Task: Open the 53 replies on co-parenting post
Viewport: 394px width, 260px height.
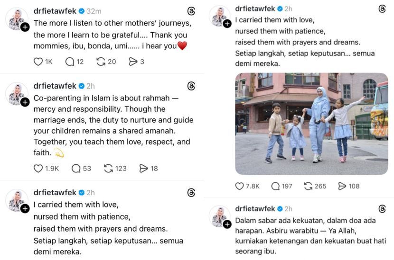Action: [x=75, y=168]
